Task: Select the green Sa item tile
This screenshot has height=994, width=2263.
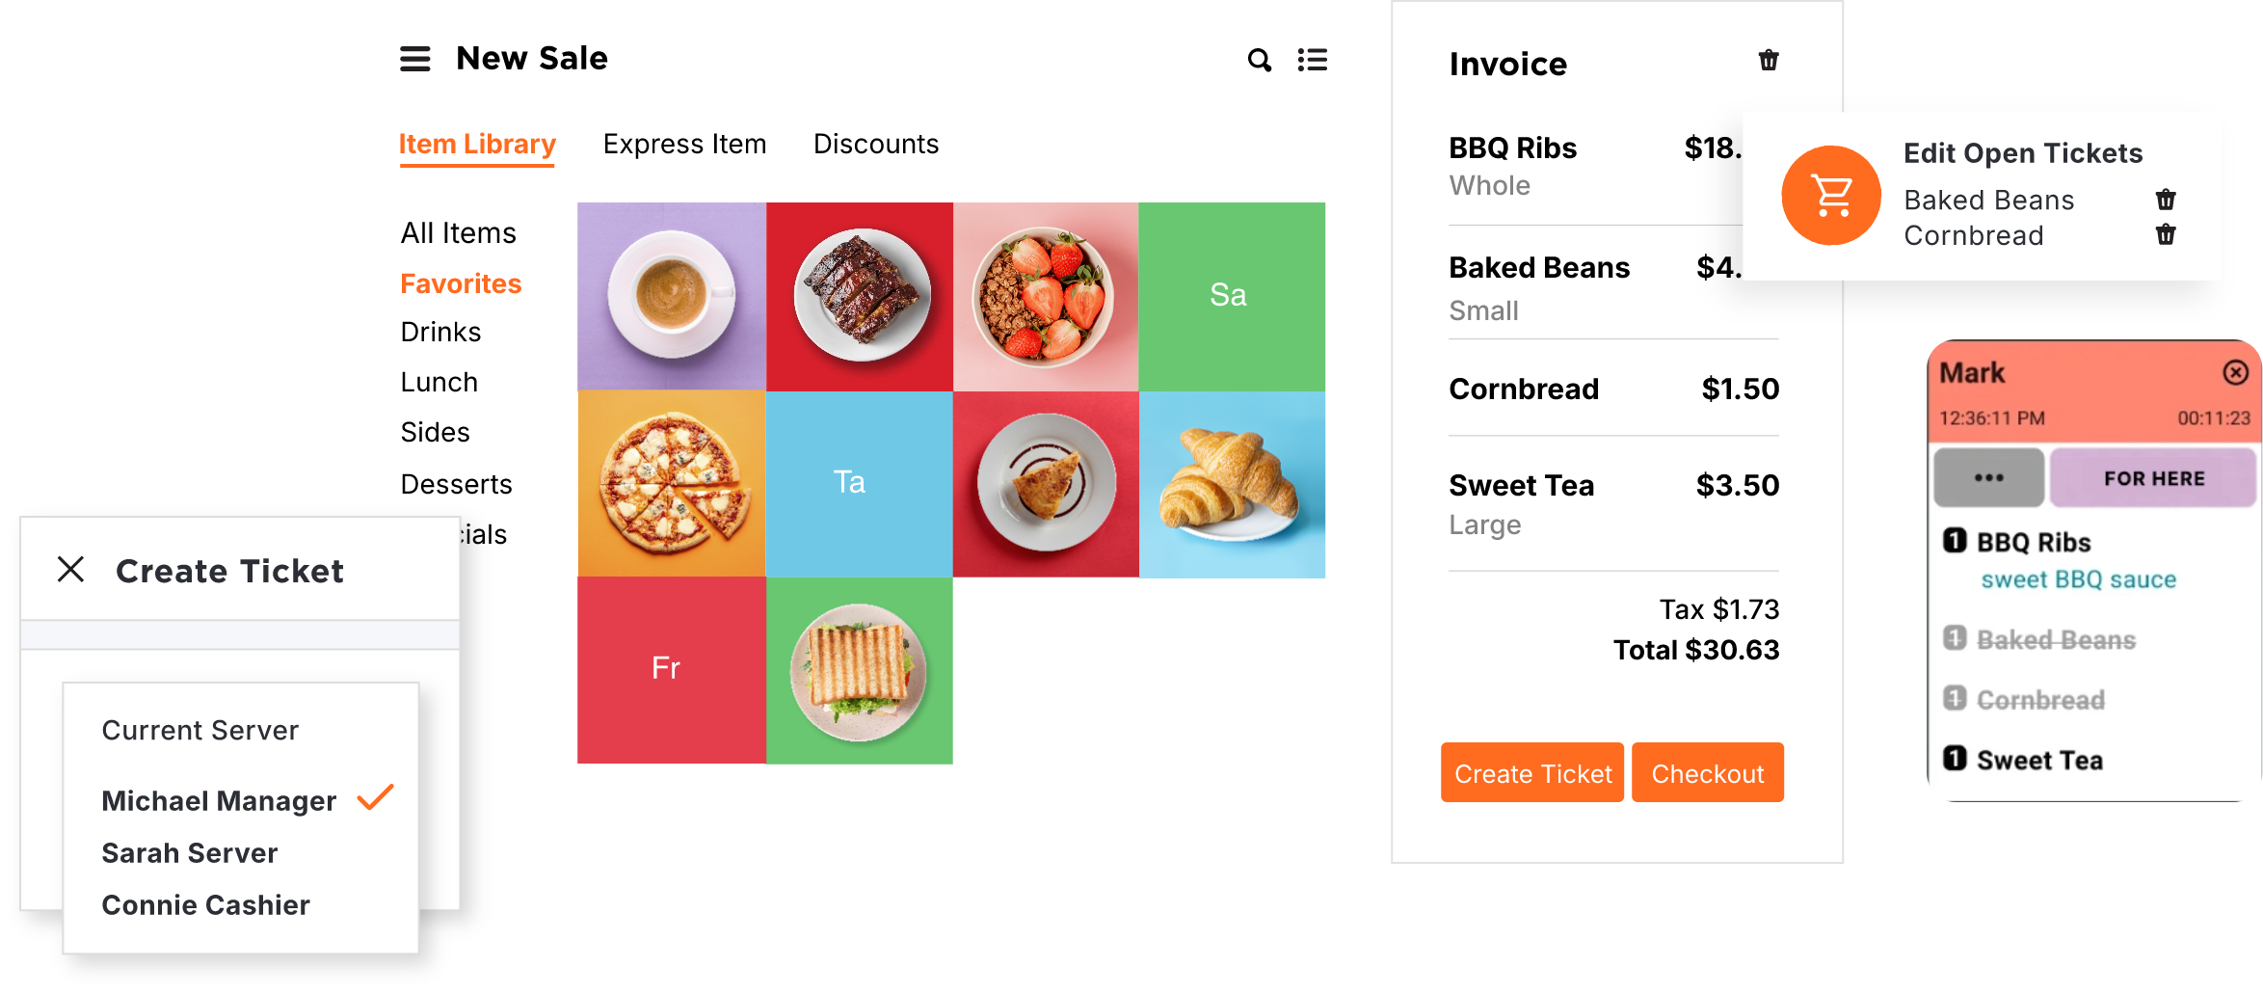Action: pyautogui.click(x=1231, y=295)
